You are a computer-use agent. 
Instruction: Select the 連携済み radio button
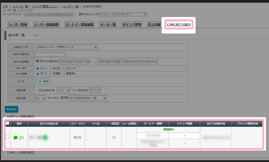64,74
